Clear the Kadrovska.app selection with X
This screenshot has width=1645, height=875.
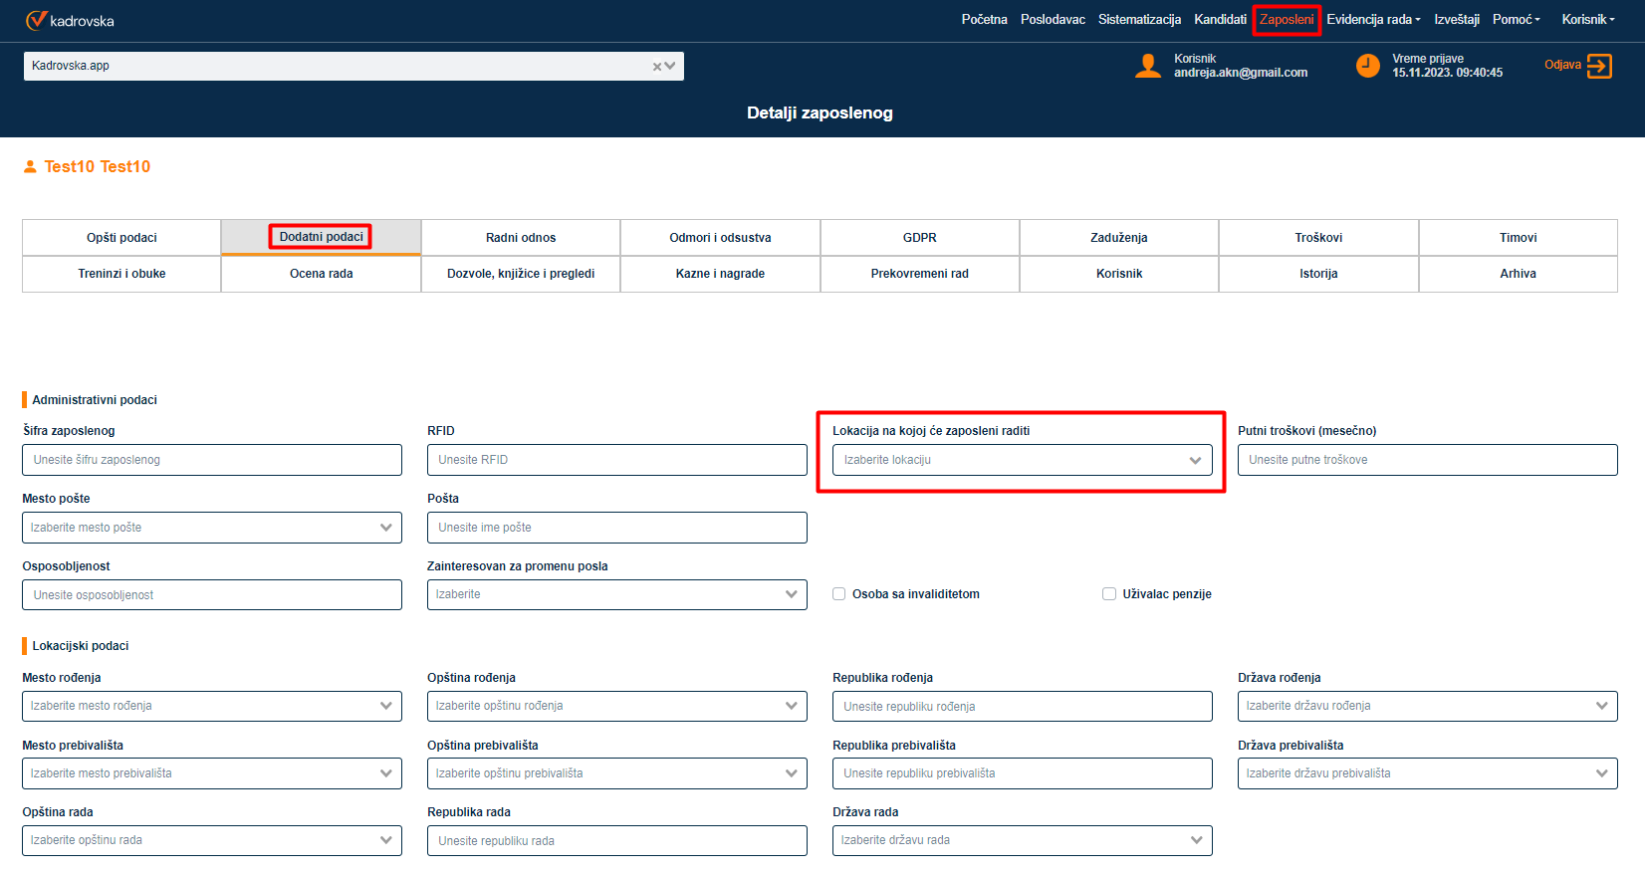coord(657,67)
